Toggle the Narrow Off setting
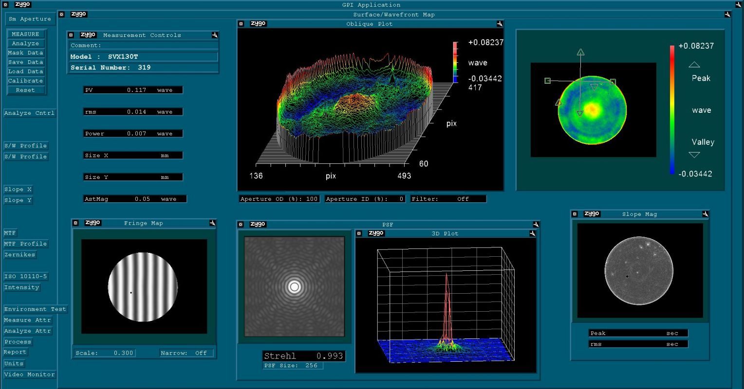This screenshot has width=744, height=389. [x=187, y=353]
